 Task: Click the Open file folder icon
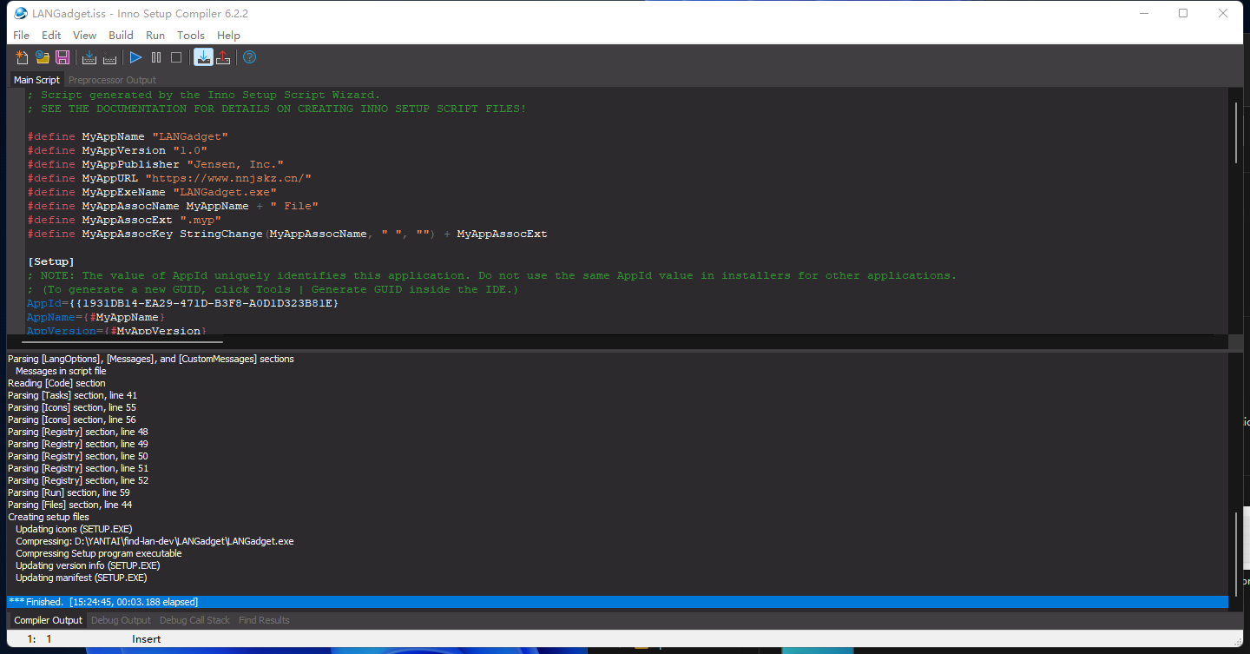pos(43,57)
